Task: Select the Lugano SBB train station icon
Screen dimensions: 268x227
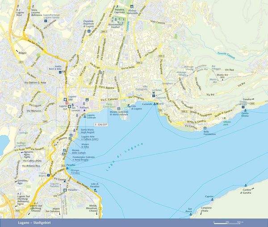Action: point(65,99)
